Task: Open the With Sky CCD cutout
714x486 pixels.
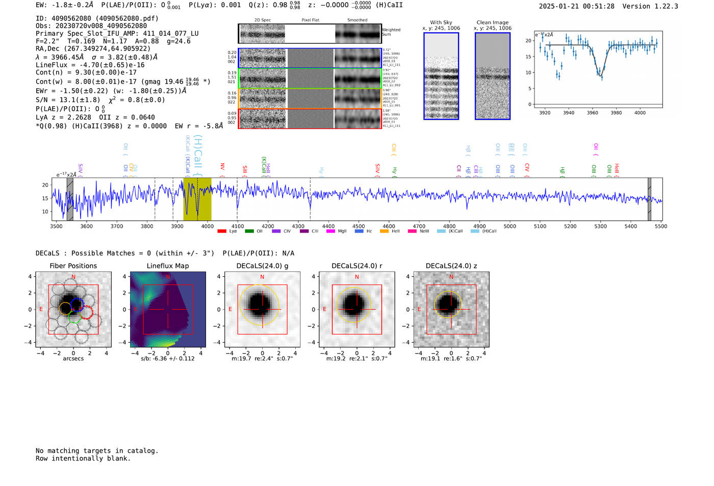Action: (441, 76)
